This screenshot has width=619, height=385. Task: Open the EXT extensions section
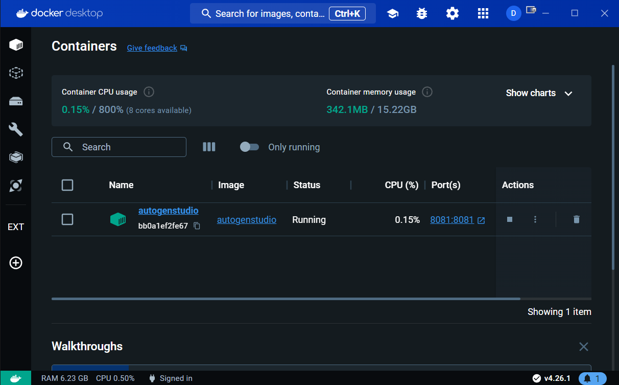click(x=16, y=227)
